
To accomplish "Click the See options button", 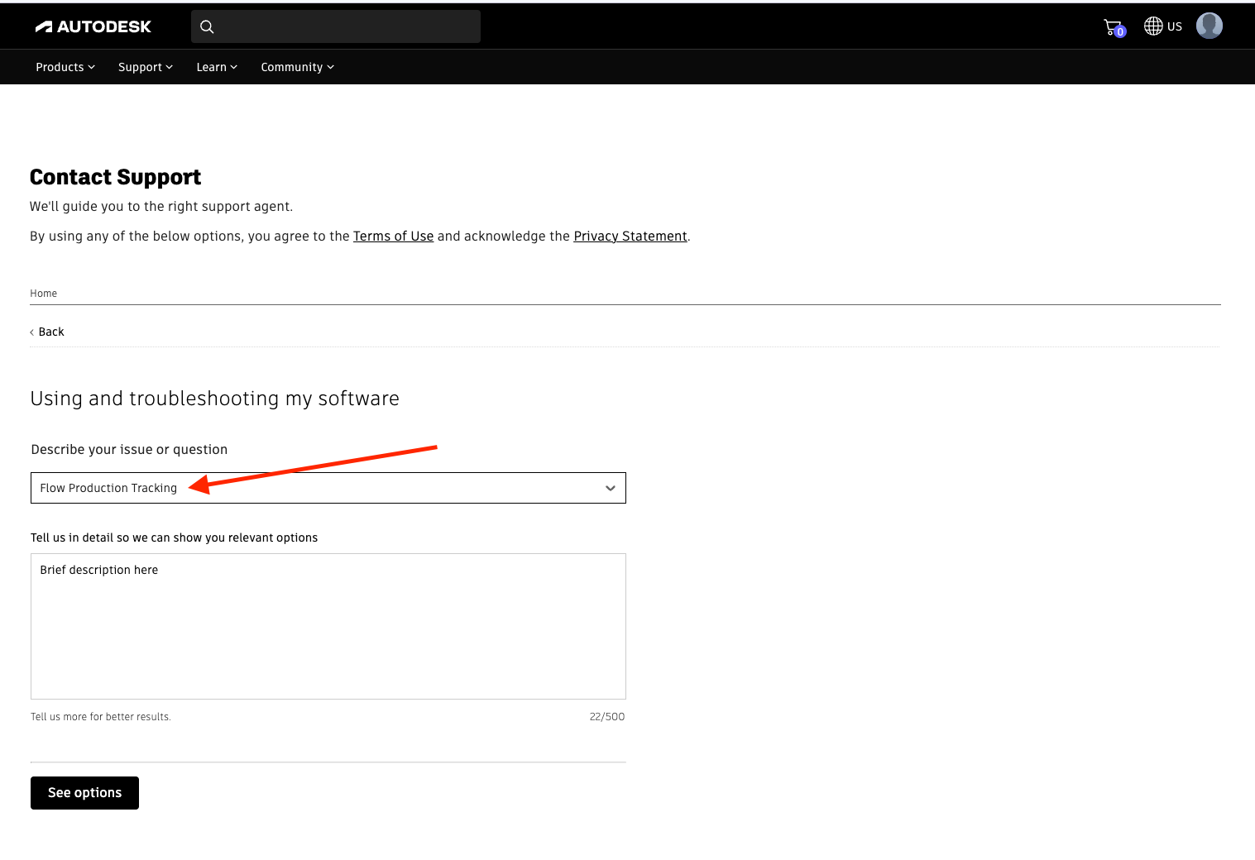I will click(84, 792).
